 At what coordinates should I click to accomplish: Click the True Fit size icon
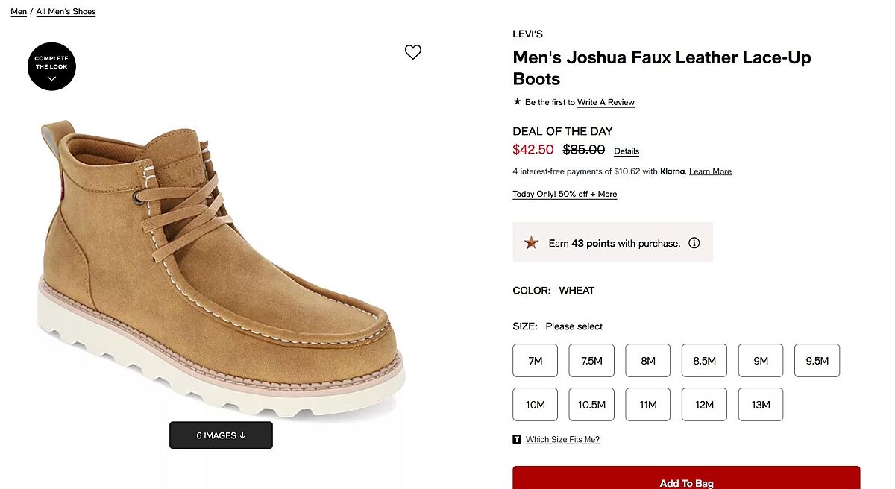[517, 440]
